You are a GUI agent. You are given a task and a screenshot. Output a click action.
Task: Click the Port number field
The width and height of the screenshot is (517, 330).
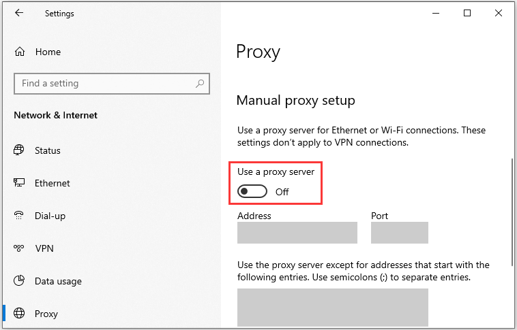coord(400,233)
